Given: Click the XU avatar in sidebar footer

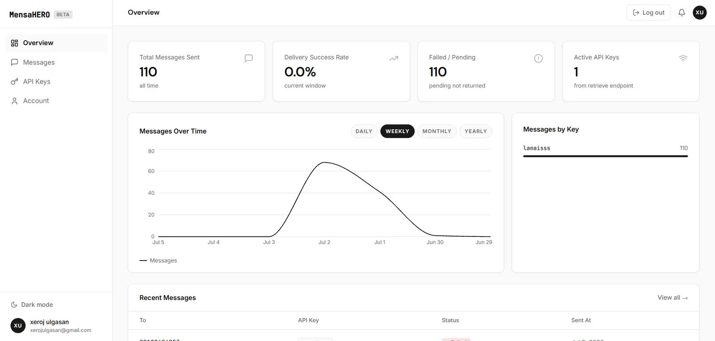Looking at the screenshot, I should [18, 326].
